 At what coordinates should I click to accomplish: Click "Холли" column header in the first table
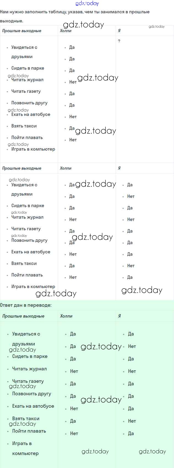pos(66,31)
